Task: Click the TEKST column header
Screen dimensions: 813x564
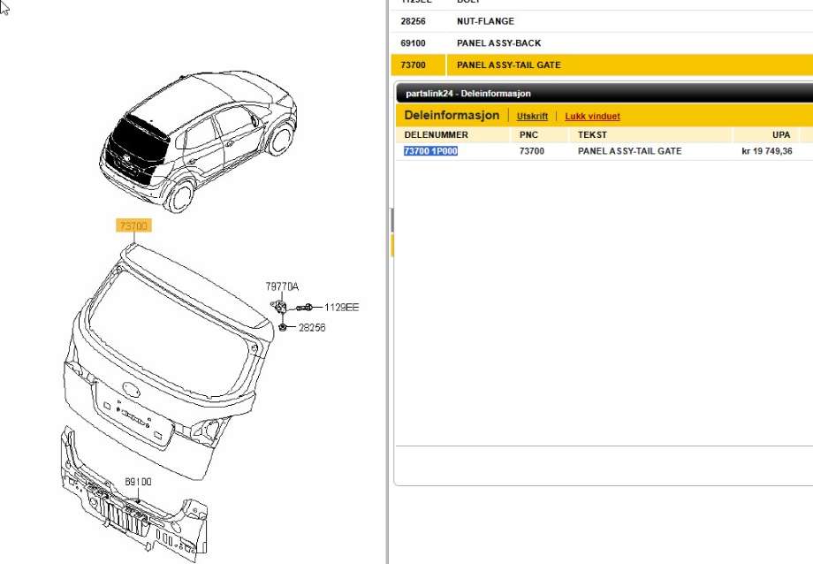Action: (x=592, y=135)
